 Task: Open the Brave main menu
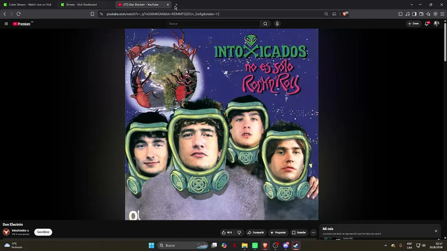[442, 14]
